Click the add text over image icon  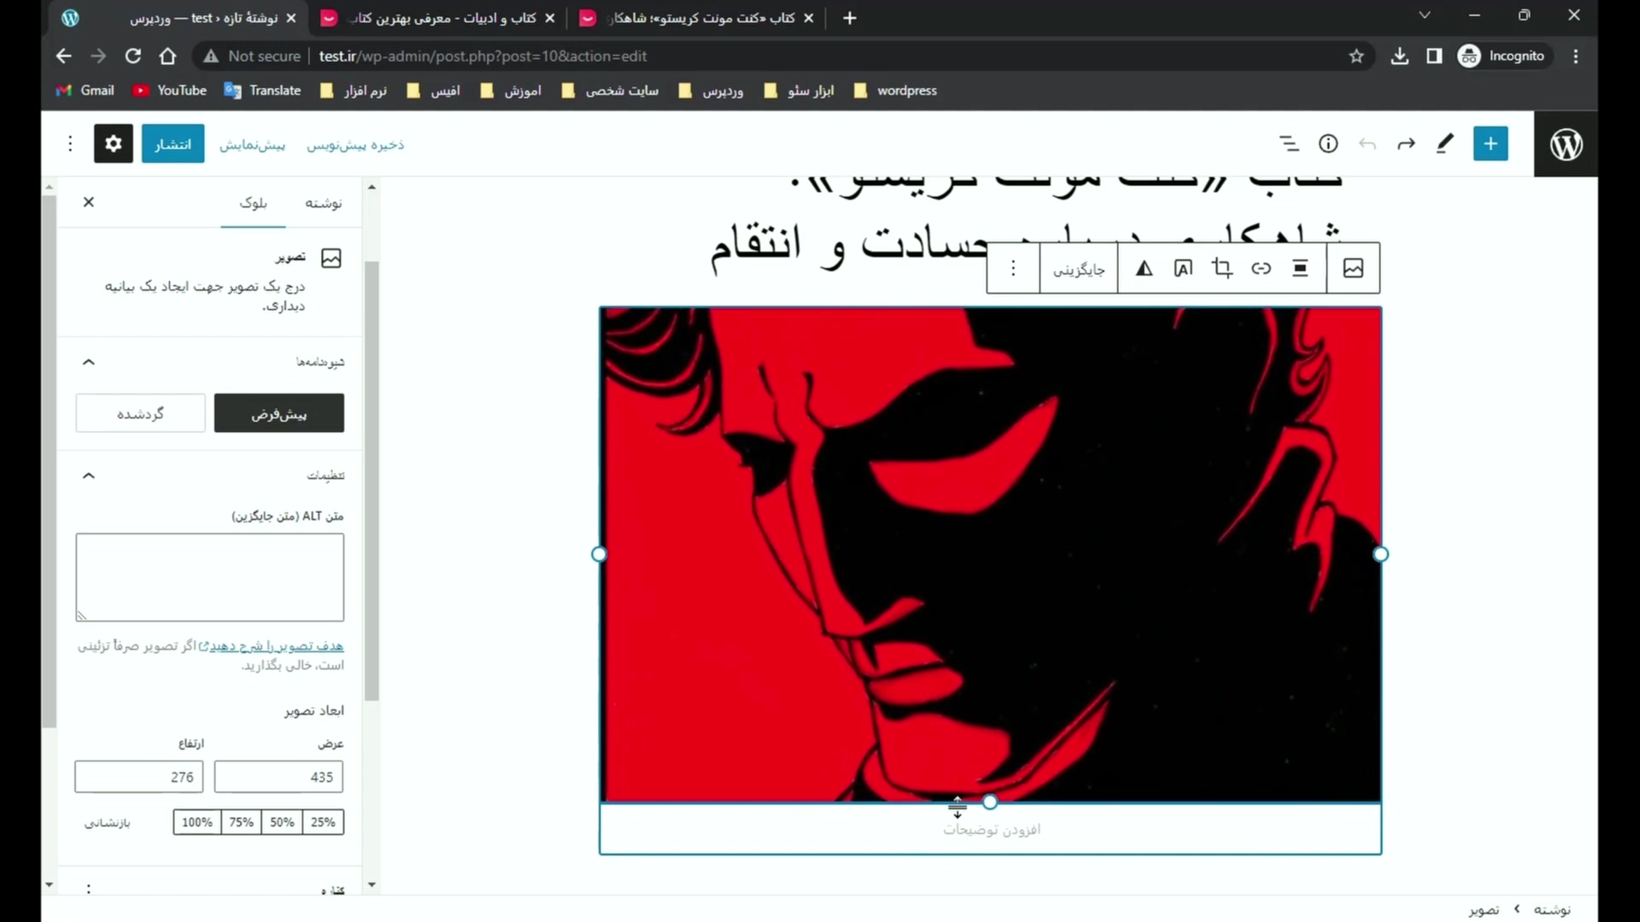(x=1183, y=268)
